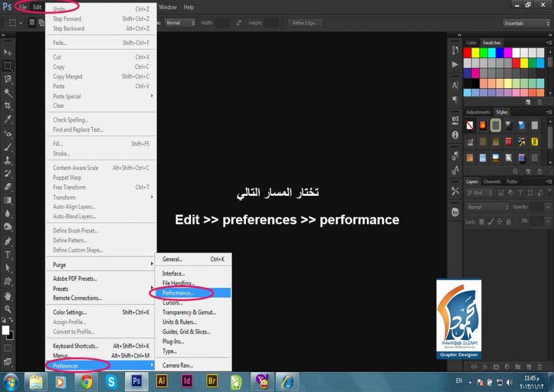
Task: Switch to the Color tab
Action: pos(471,43)
